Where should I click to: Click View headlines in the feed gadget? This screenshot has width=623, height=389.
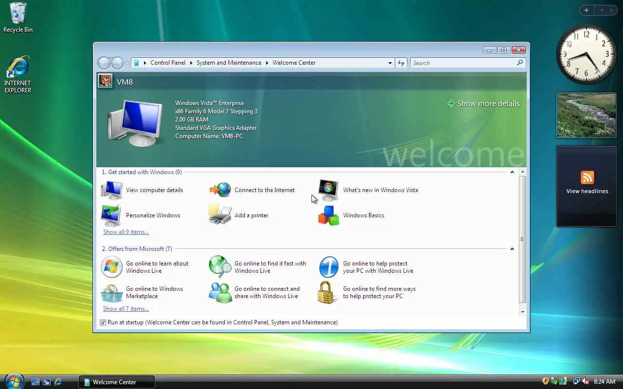587,191
